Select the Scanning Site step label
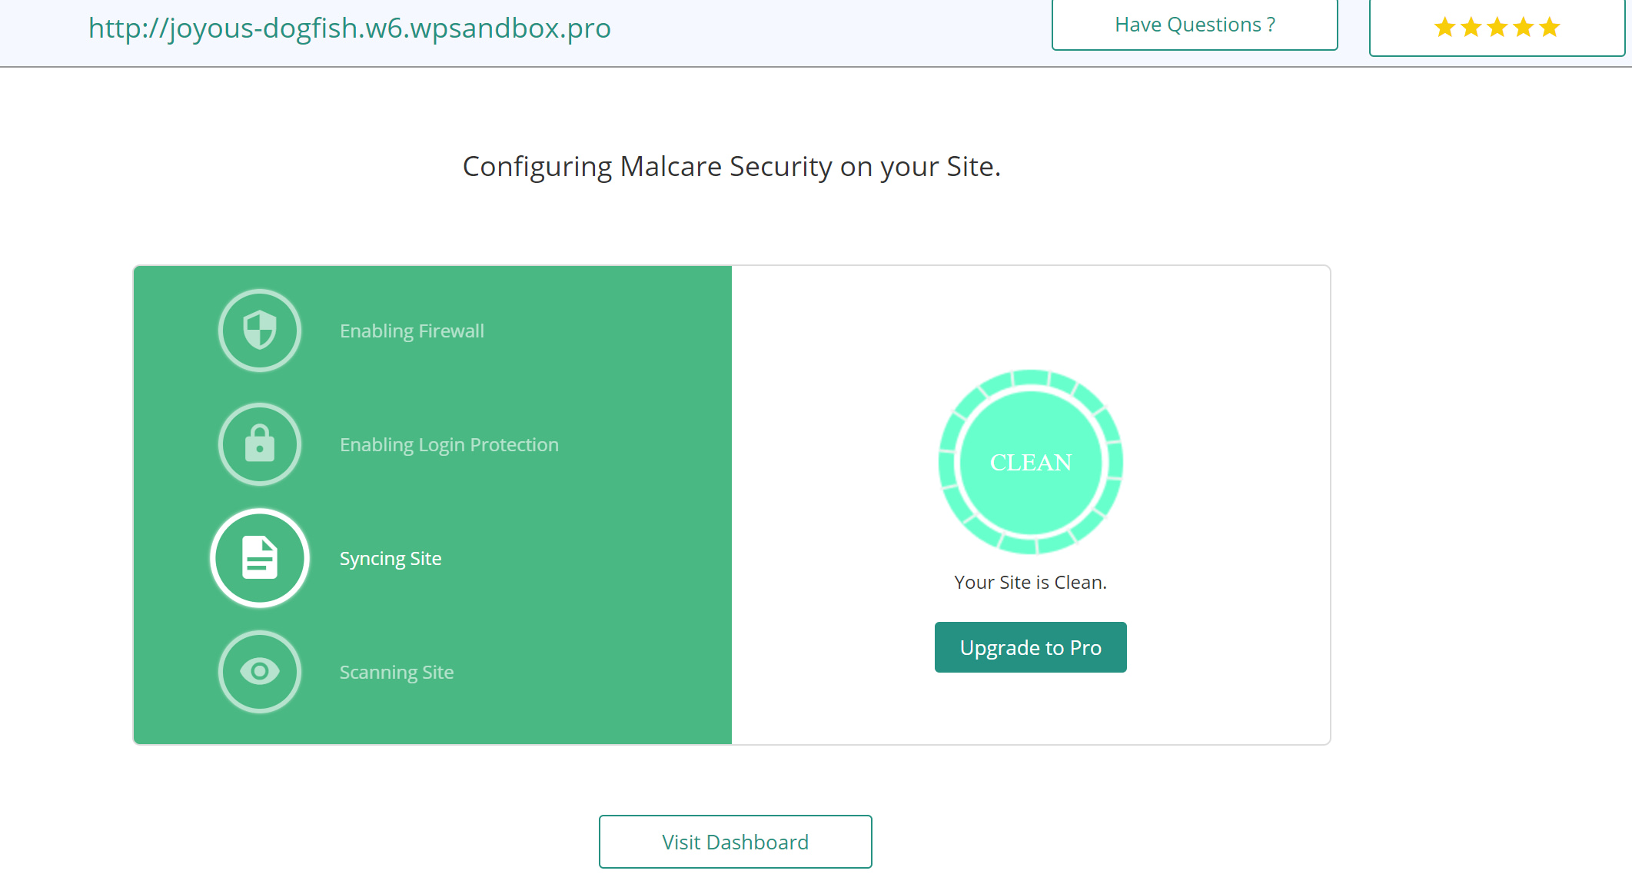Screen dimensions: 1632x894 397,671
